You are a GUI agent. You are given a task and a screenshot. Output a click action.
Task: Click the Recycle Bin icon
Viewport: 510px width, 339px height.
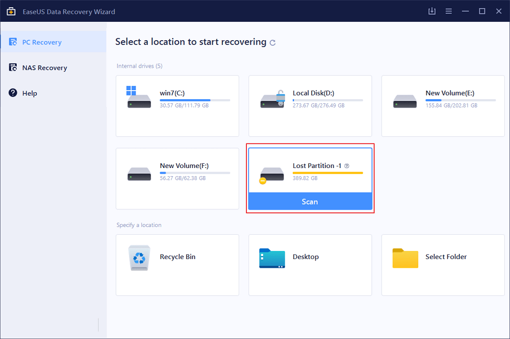(139, 258)
